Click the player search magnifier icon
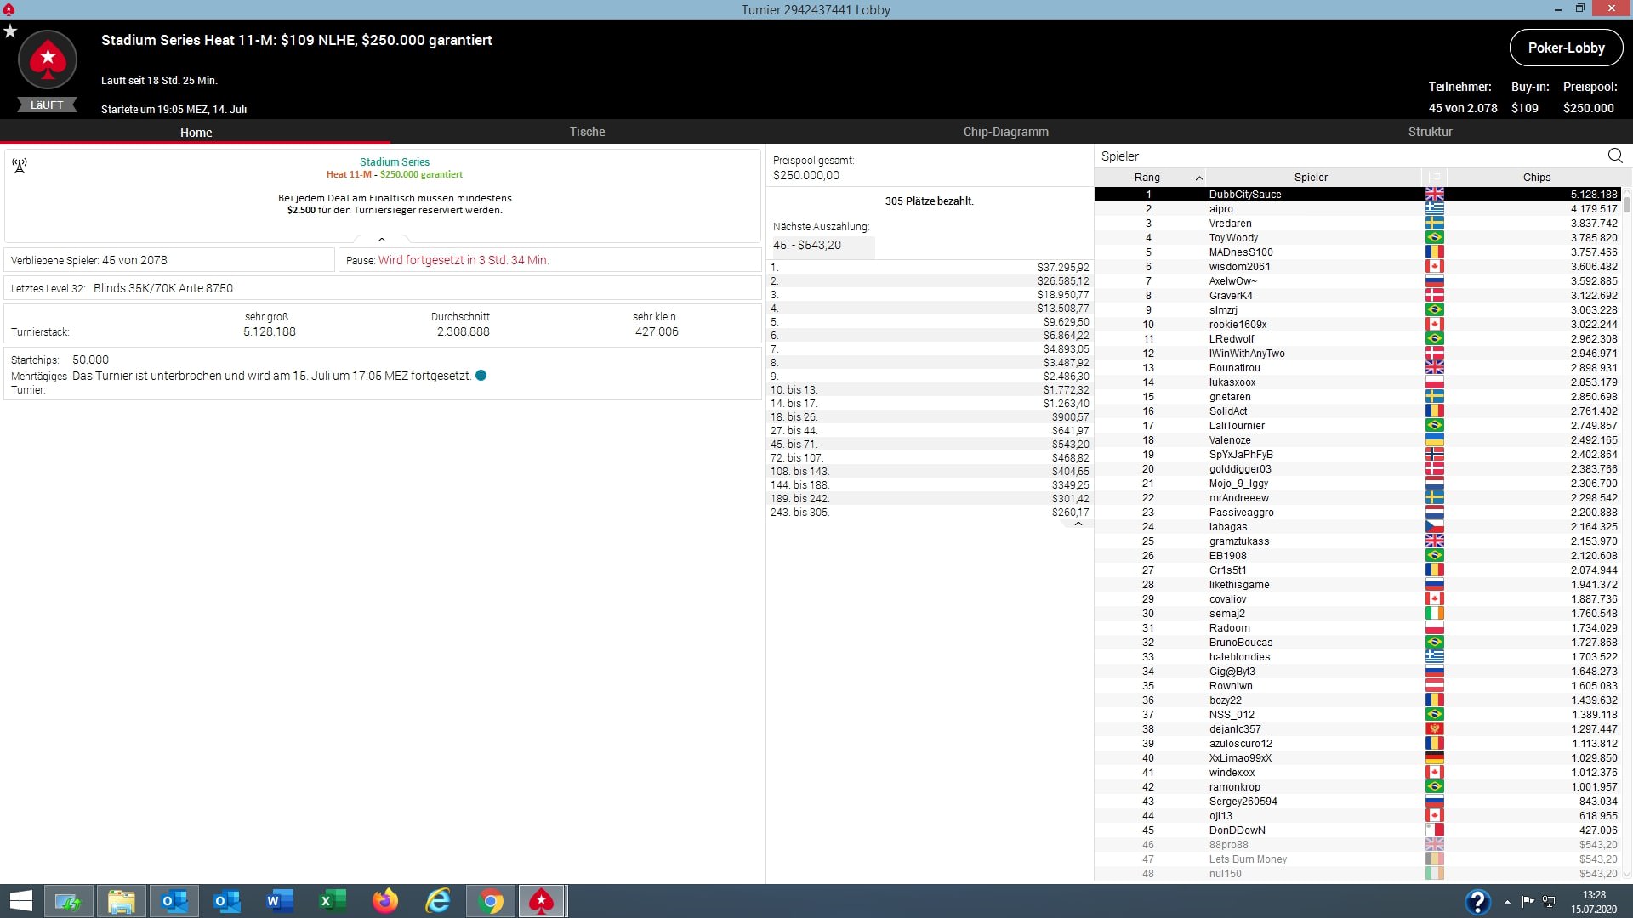The image size is (1633, 918). pos(1614,156)
